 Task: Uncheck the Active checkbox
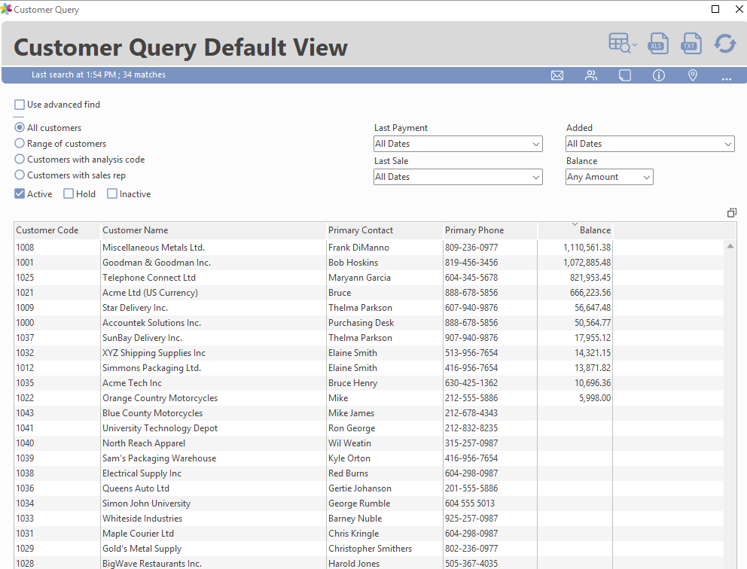pos(20,193)
